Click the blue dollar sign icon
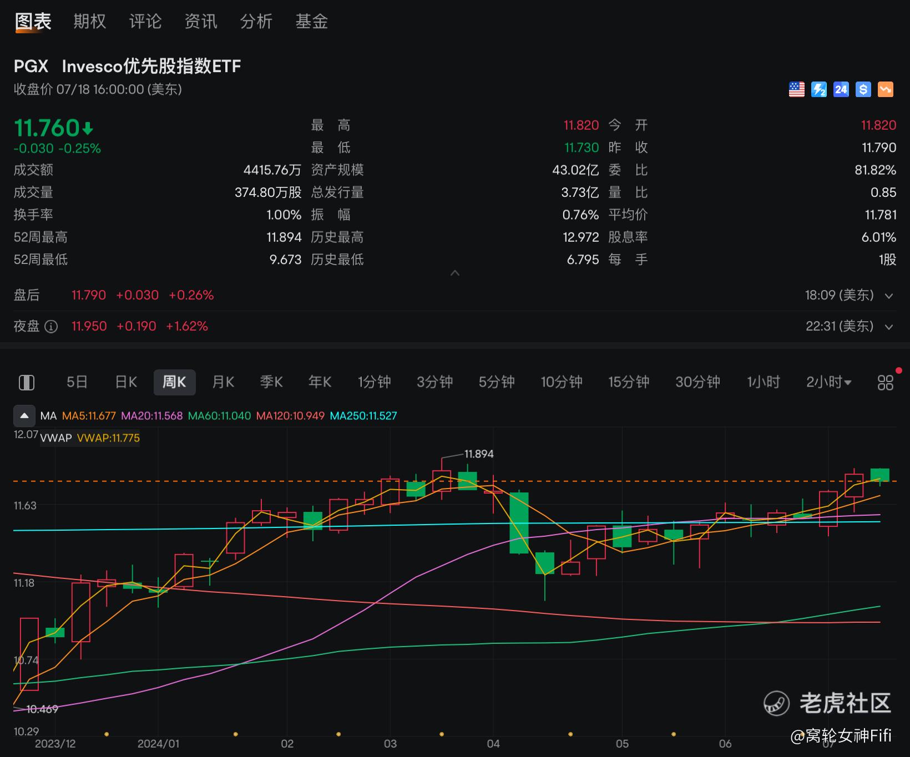Screen dimensions: 910x757 pos(863,89)
